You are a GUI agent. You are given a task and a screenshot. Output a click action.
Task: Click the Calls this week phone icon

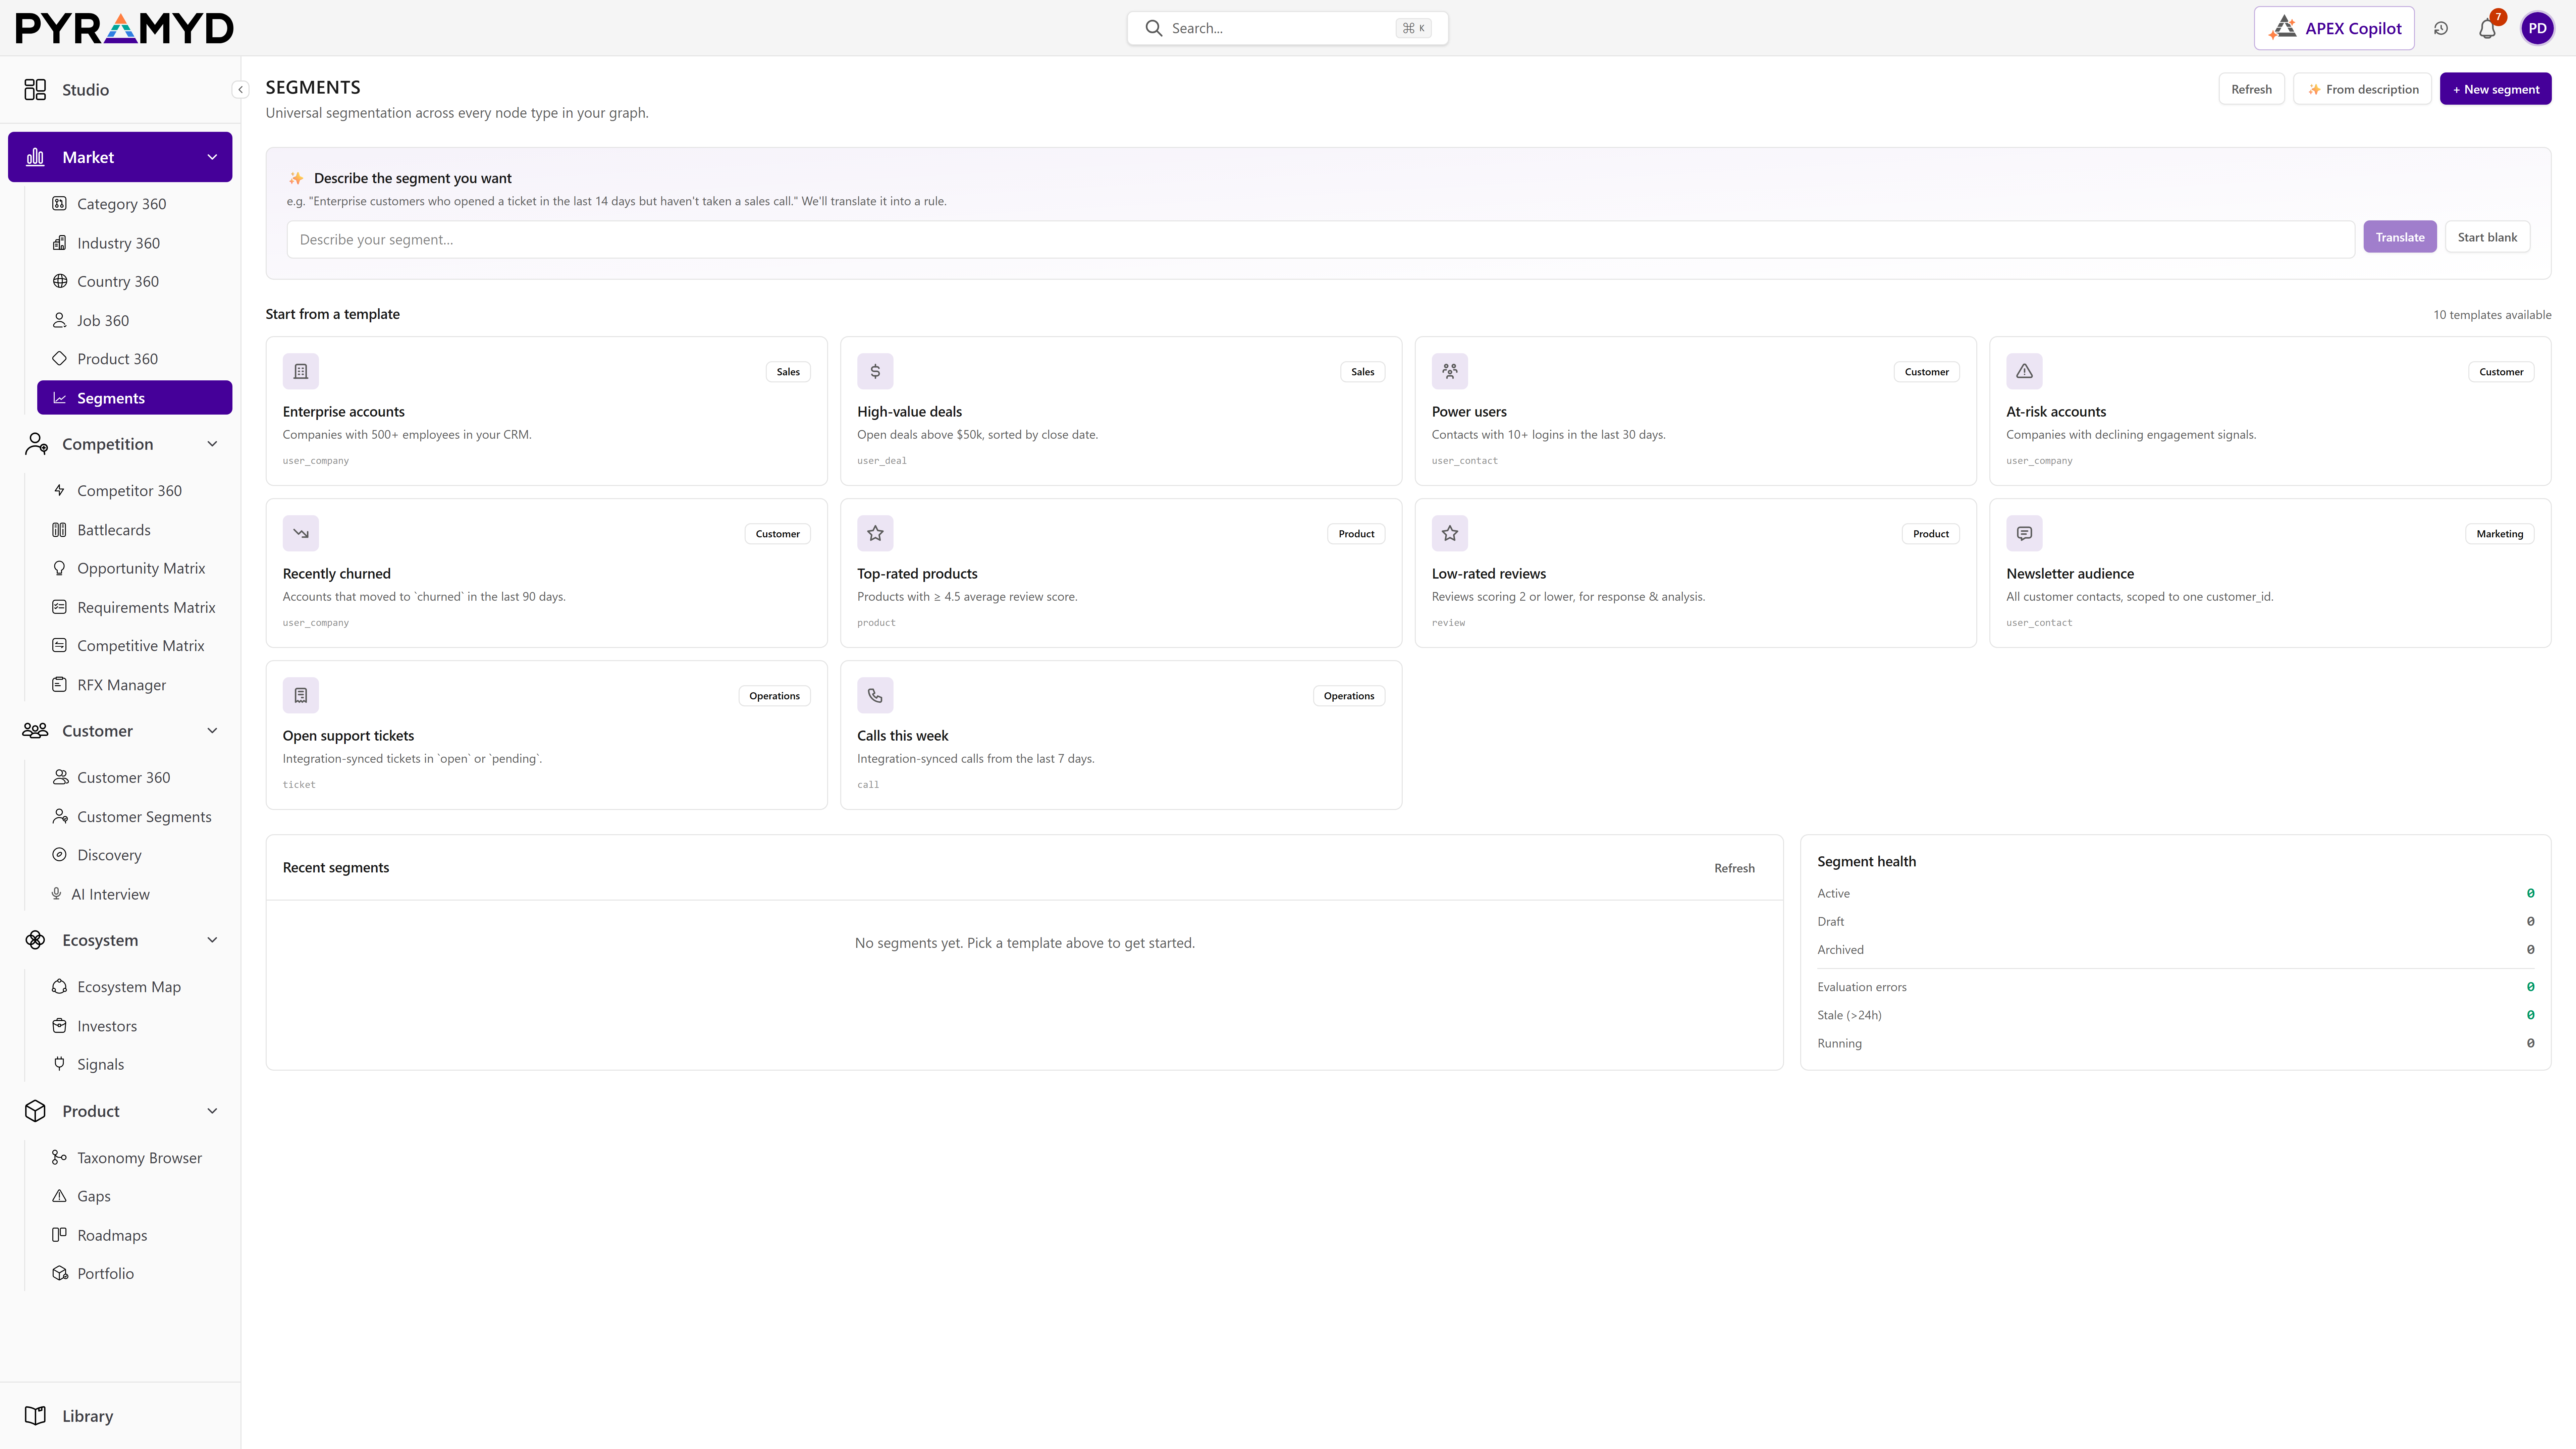[875, 695]
